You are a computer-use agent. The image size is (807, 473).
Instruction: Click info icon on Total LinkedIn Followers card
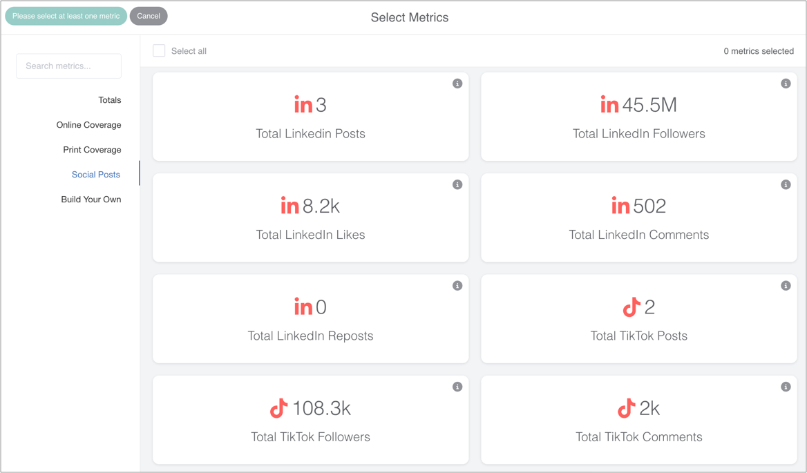[786, 84]
